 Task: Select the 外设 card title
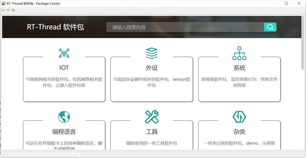tap(152, 68)
